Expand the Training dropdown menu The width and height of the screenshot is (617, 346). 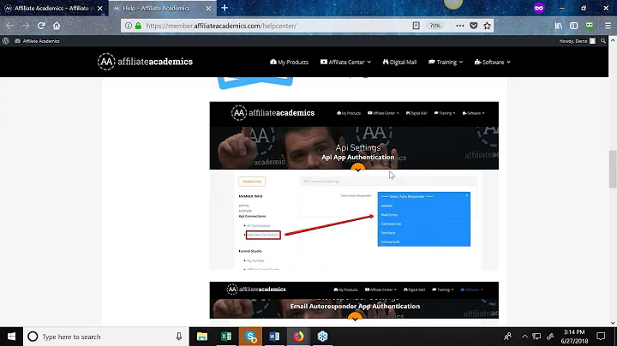pyautogui.click(x=446, y=63)
